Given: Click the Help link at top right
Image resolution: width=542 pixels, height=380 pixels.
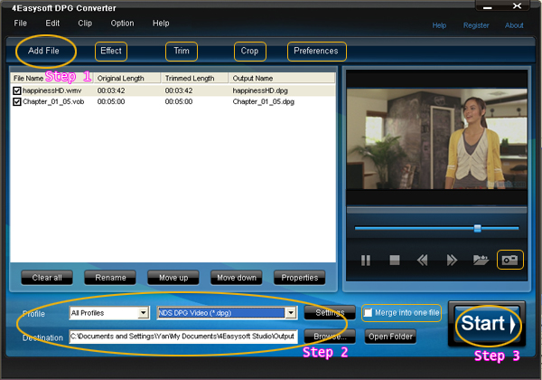Looking at the screenshot, I should [x=439, y=25].
